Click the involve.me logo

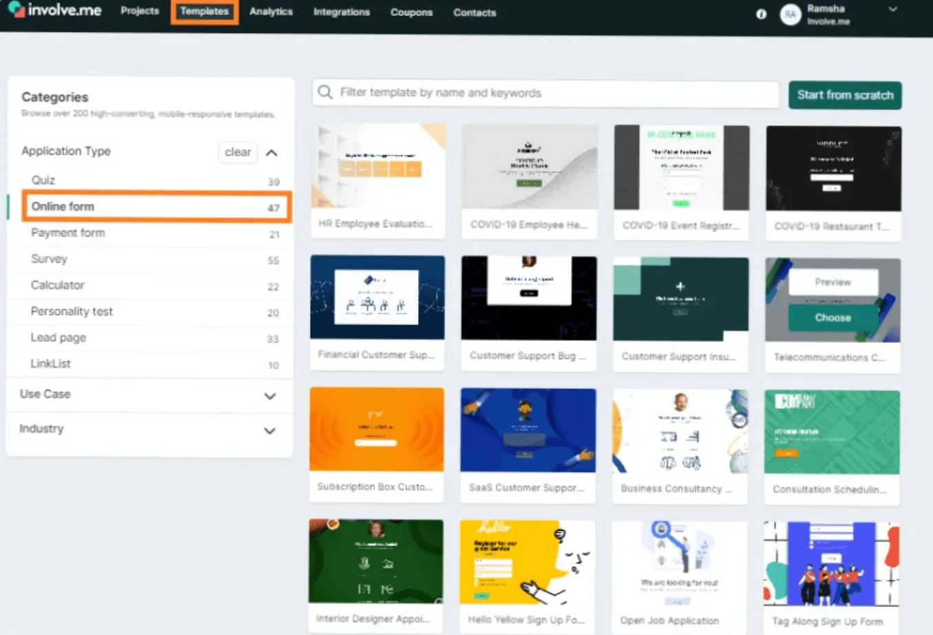(x=54, y=10)
